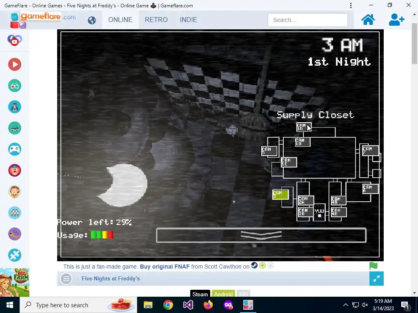
Task: Select the black Steam button
Action: pyautogui.click(x=200, y=294)
